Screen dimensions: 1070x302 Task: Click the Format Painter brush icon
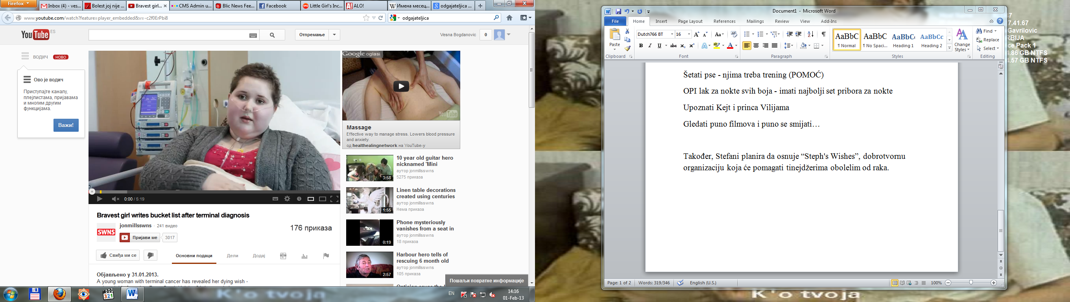click(627, 48)
